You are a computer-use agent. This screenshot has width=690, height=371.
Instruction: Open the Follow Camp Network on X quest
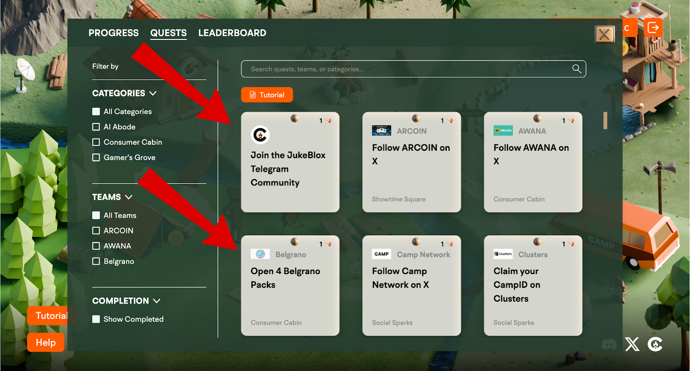click(412, 286)
